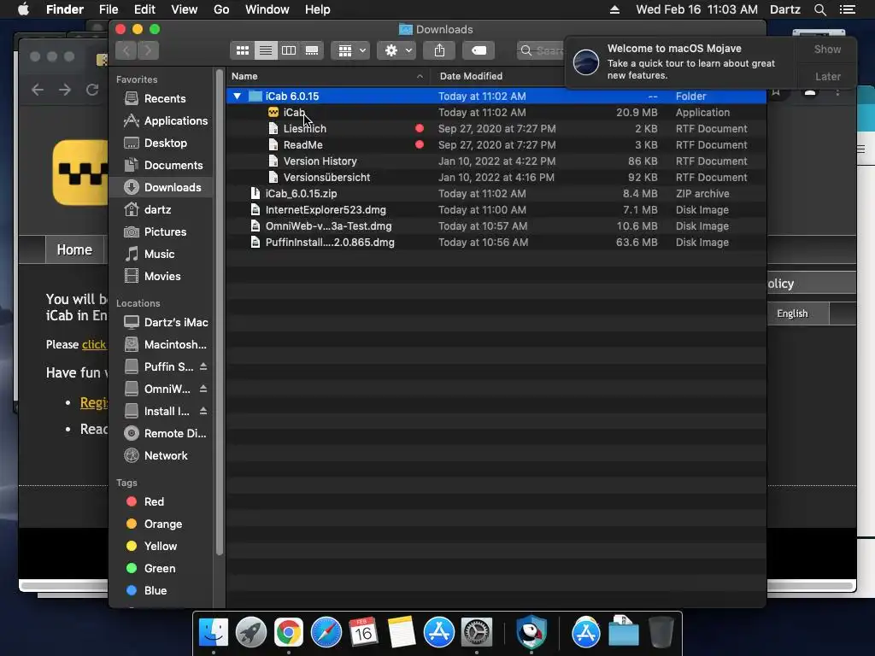Click the Home tab in browser window
This screenshot has height=656, width=875.
(x=74, y=250)
